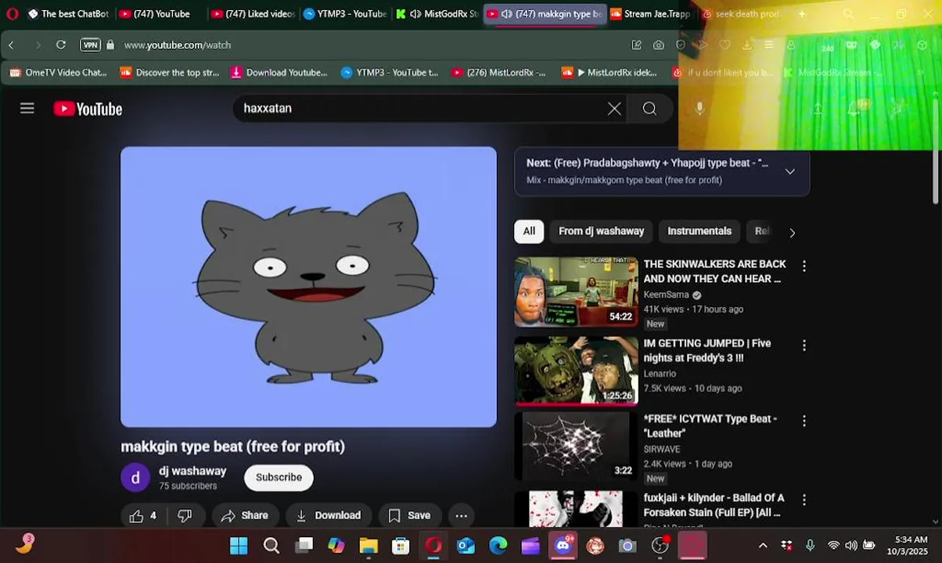The image size is (942, 563).
Task: Switch to the (747) Liked videos tab
Action: [x=253, y=14]
